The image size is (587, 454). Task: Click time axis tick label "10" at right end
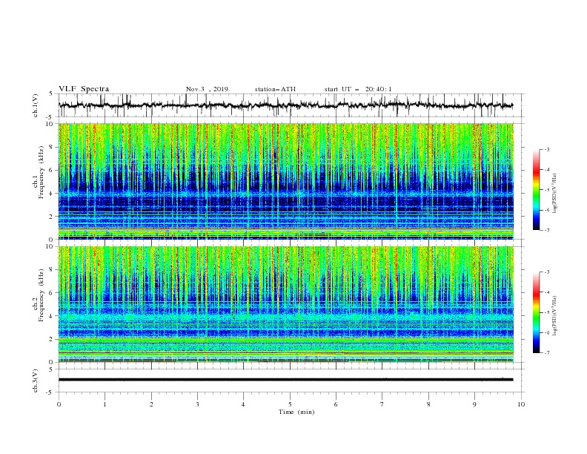pyautogui.click(x=521, y=404)
